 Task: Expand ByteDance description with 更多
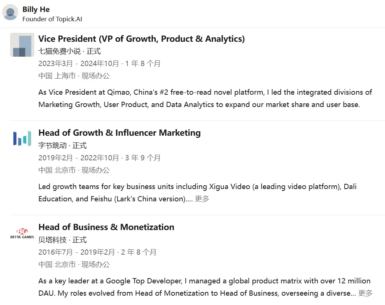pos(202,199)
